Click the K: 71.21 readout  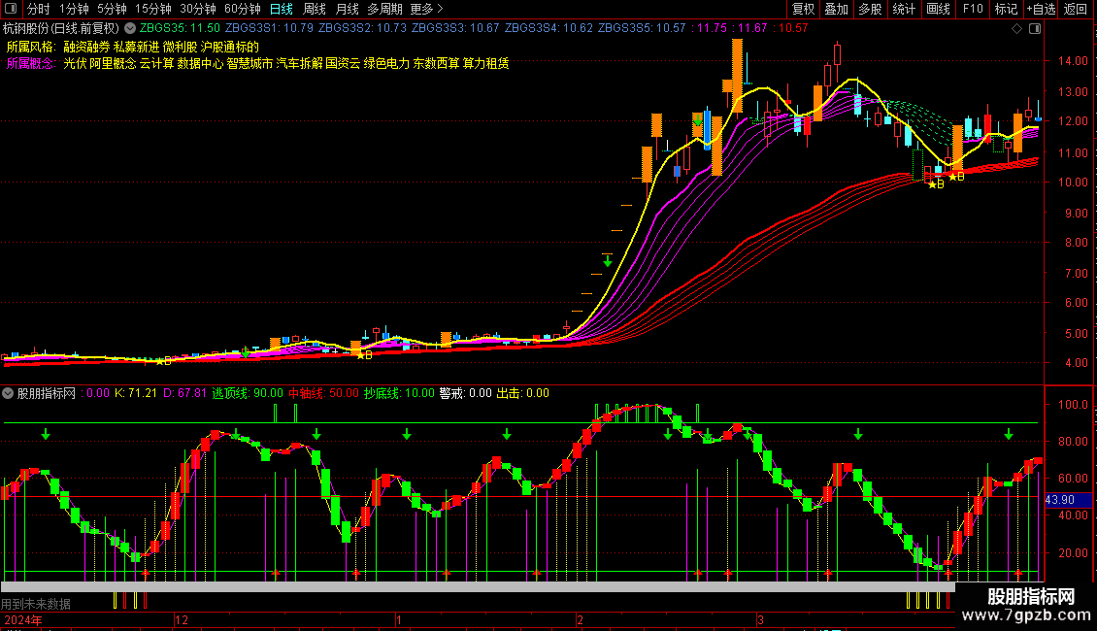click(136, 393)
